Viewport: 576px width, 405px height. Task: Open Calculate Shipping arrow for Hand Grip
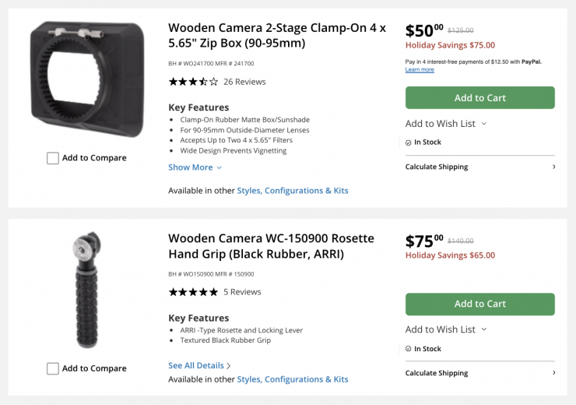(553, 373)
